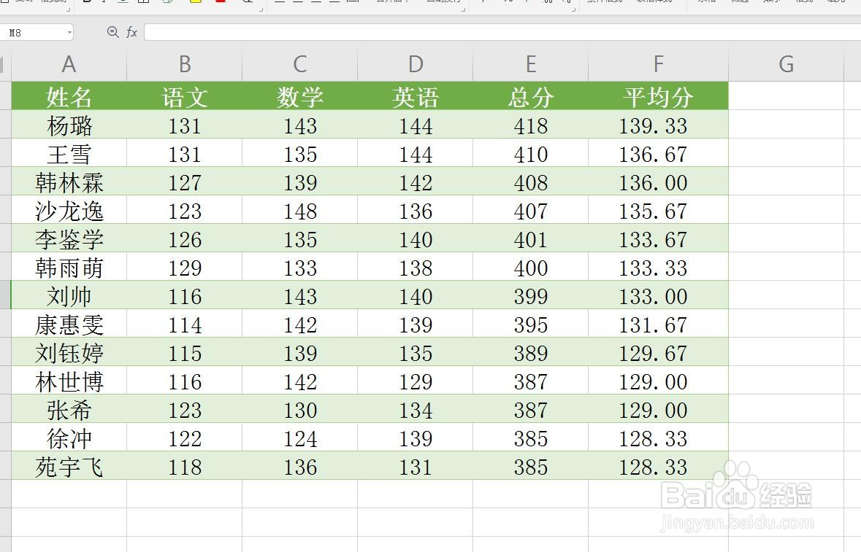The image size is (861, 552).
Task: Click average 139.33 in 杨璐 row
Action: tap(659, 125)
